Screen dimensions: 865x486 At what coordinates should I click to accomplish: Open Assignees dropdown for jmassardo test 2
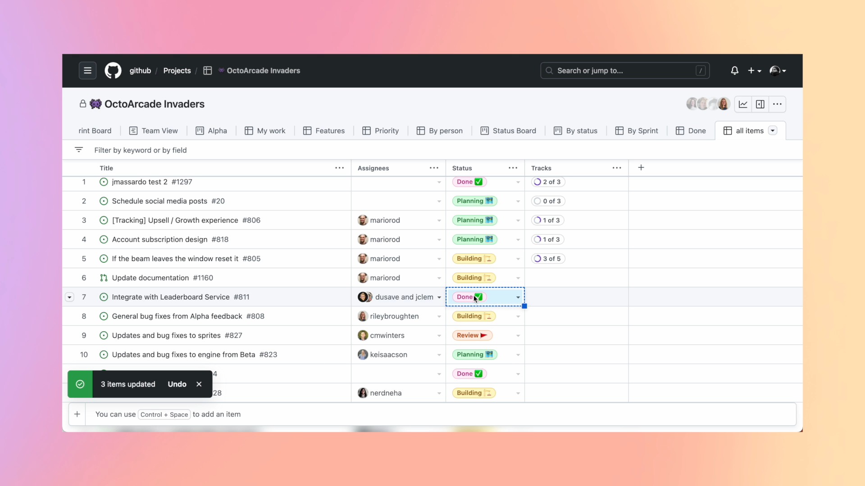point(439,182)
